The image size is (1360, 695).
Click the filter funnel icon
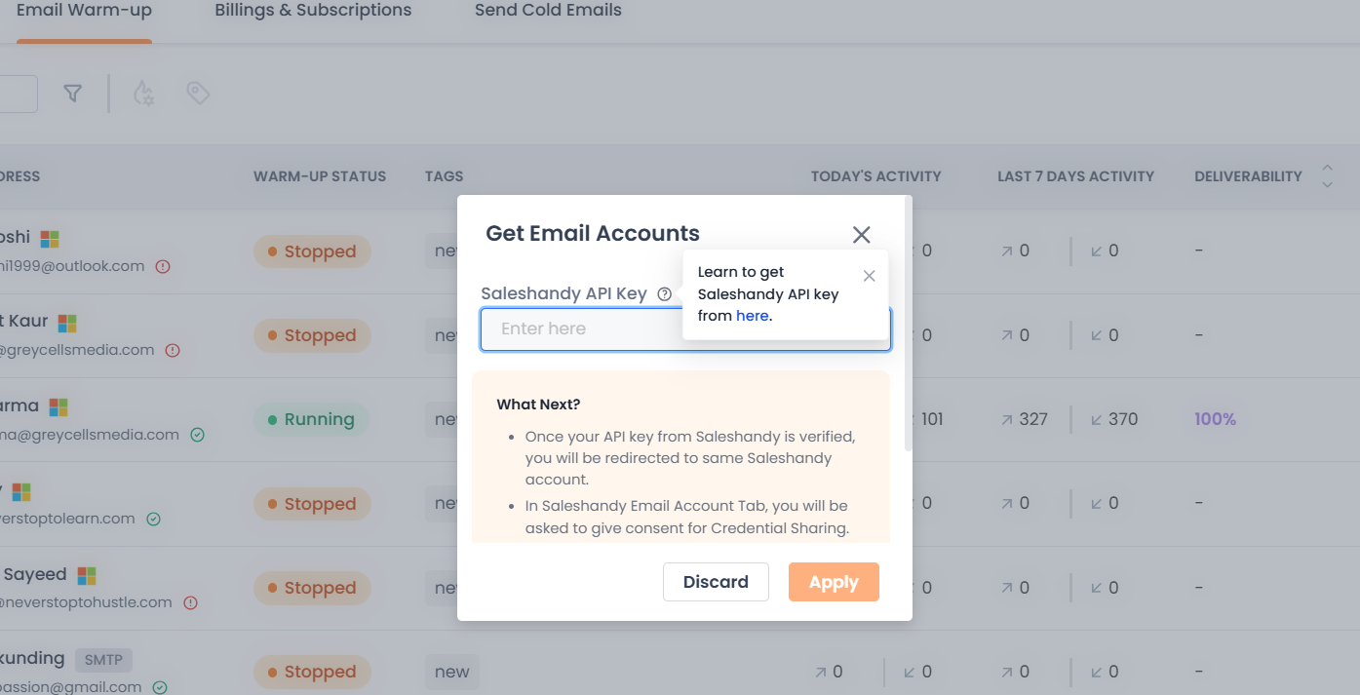click(x=72, y=94)
